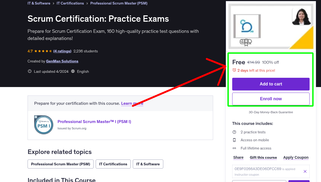Open the Learn more certification link
Image resolution: width=321 pixels, height=182 pixels.
coord(132,103)
